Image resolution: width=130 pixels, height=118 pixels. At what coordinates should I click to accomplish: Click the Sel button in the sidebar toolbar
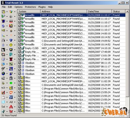point(3,107)
